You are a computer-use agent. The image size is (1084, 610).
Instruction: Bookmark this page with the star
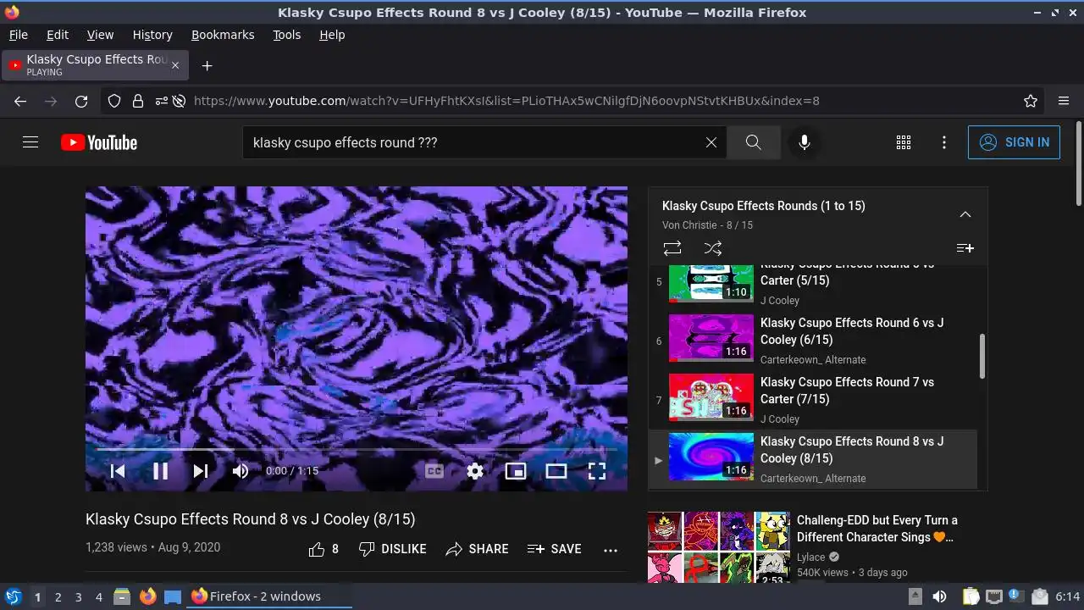click(1031, 101)
